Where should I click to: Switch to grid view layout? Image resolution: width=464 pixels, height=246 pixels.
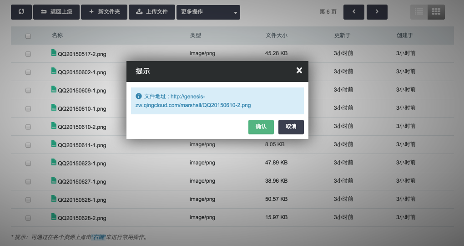436,12
